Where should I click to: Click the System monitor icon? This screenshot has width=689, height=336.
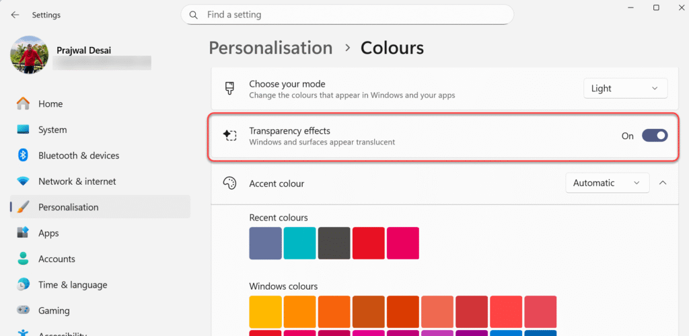coord(24,130)
